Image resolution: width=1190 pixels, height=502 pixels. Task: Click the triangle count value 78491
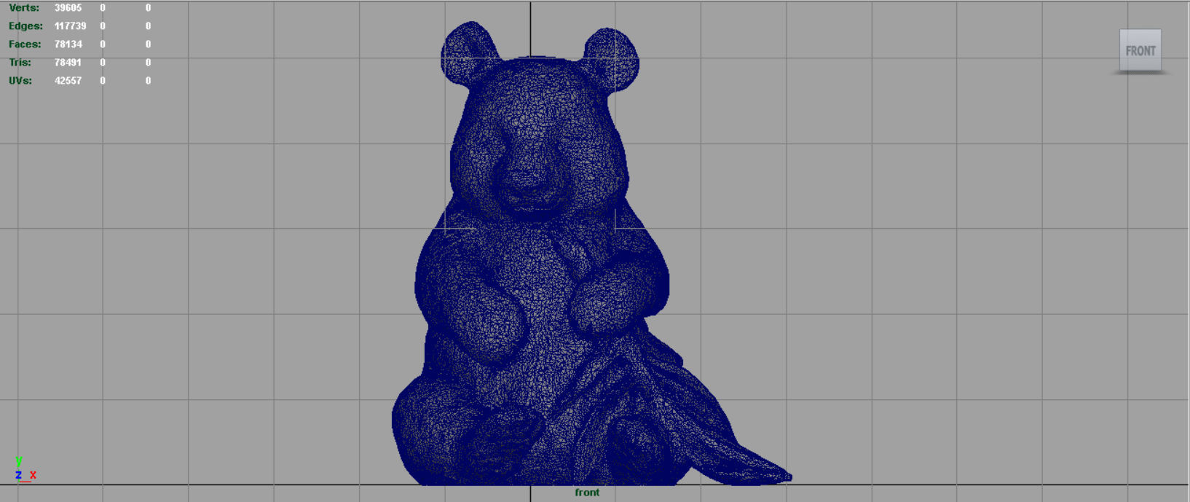(68, 63)
